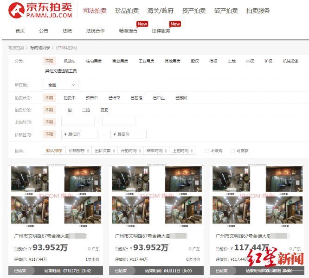
Task: Filter category by 机动车
Action: tap(70, 61)
